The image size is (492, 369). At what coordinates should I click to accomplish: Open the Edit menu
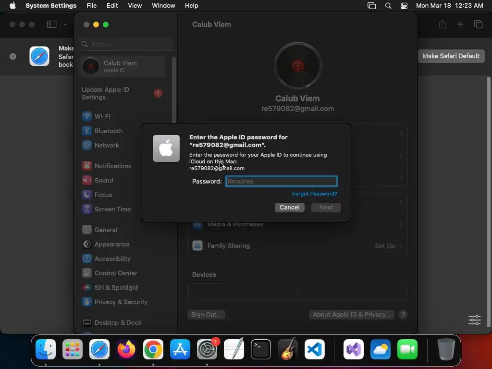click(112, 5)
